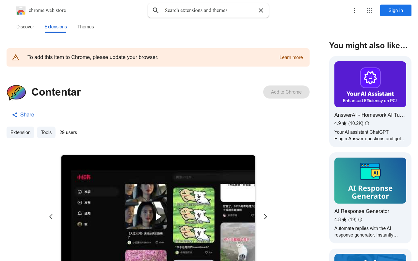Switch to the Discover tab
This screenshot has height=261, width=418.
point(25,27)
